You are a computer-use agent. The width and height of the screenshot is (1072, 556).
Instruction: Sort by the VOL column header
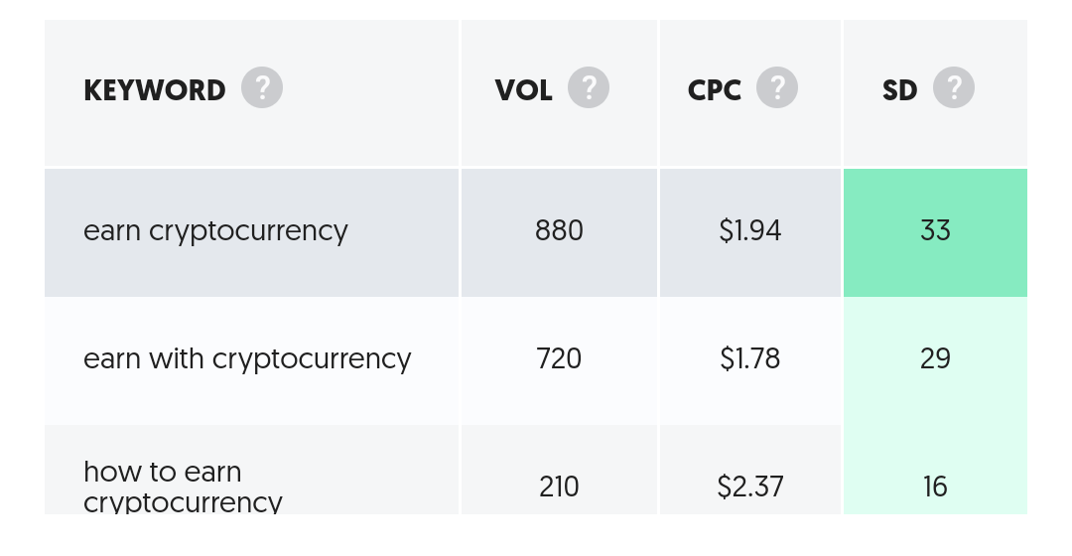[524, 90]
